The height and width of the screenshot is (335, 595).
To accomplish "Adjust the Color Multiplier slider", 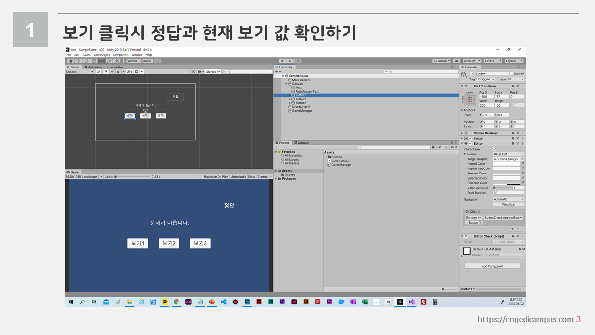I will point(502,188).
